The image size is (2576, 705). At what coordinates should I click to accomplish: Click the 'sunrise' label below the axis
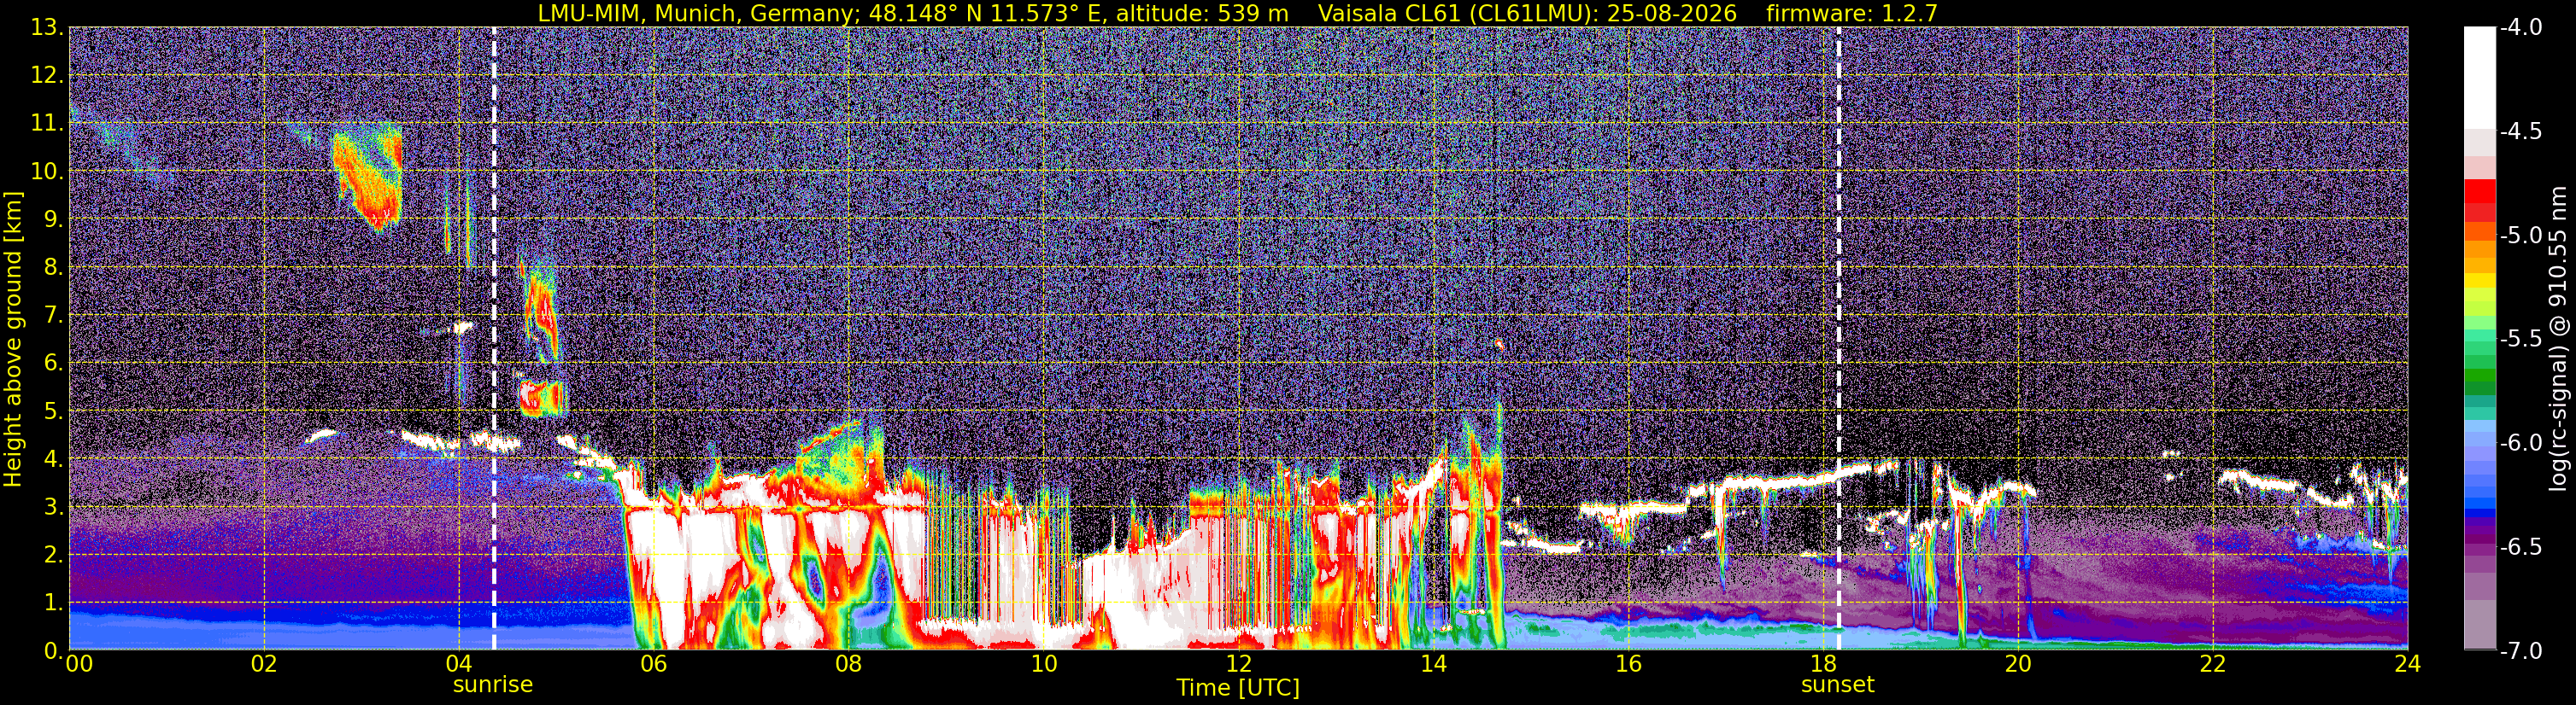click(x=493, y=685)
